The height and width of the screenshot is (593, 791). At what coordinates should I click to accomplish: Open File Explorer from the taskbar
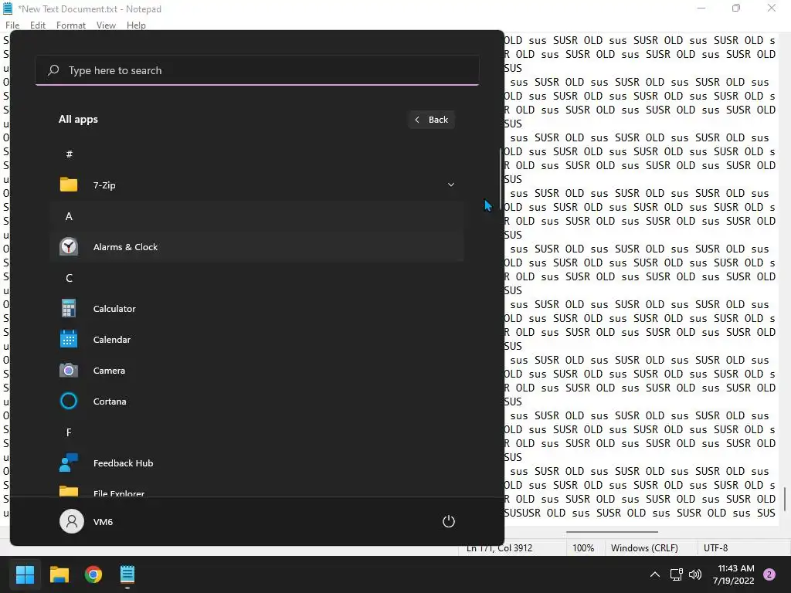pyautogui.click(x=59, y=574)
